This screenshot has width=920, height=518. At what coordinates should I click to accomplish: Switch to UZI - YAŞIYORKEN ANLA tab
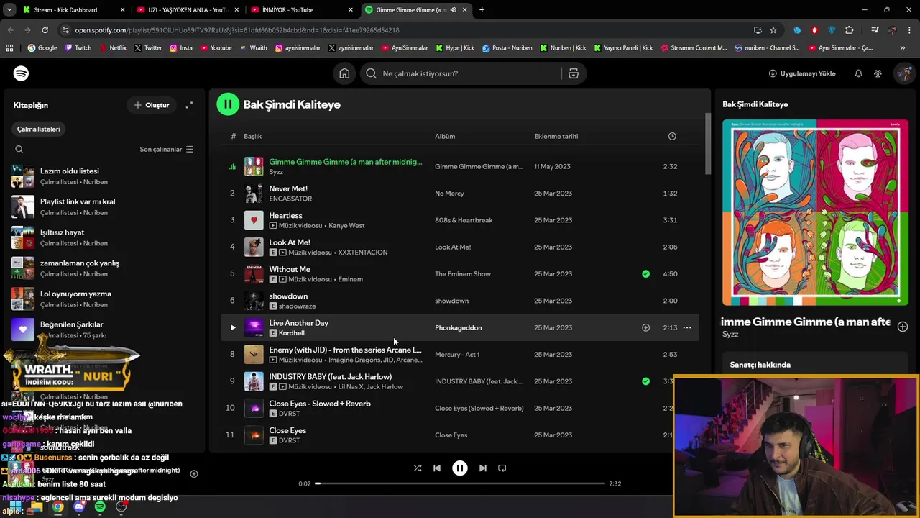(188, 10)
